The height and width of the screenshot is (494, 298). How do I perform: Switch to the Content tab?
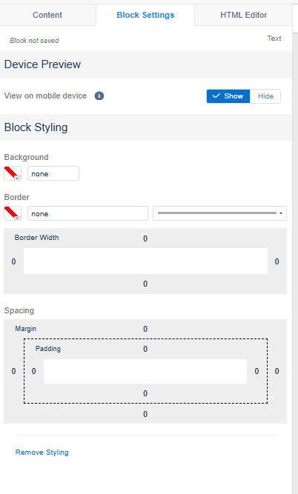pos(47,15)
